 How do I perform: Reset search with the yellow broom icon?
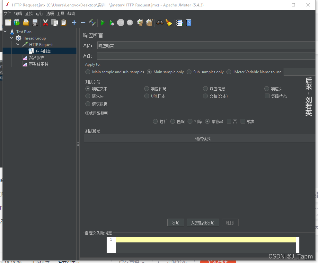[x=169, y=23]
